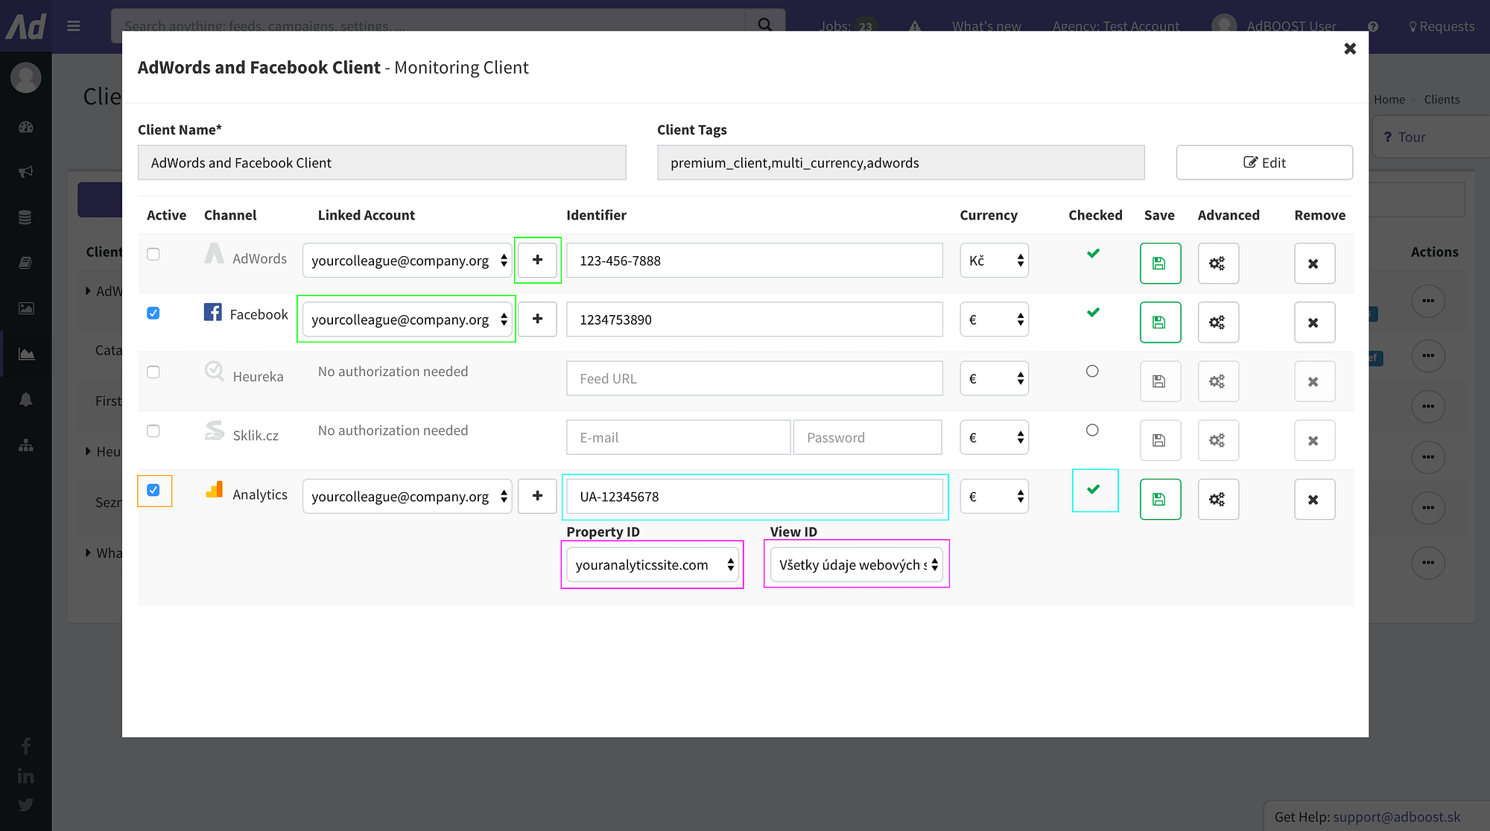Open Property ID dropdown youranalyticssite.com
Image resolution: width=1490 pixels, height=831 pixels.
(652, 564)
